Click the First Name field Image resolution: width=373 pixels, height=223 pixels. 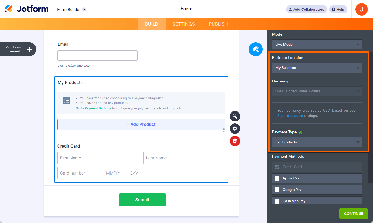(99, 158)
